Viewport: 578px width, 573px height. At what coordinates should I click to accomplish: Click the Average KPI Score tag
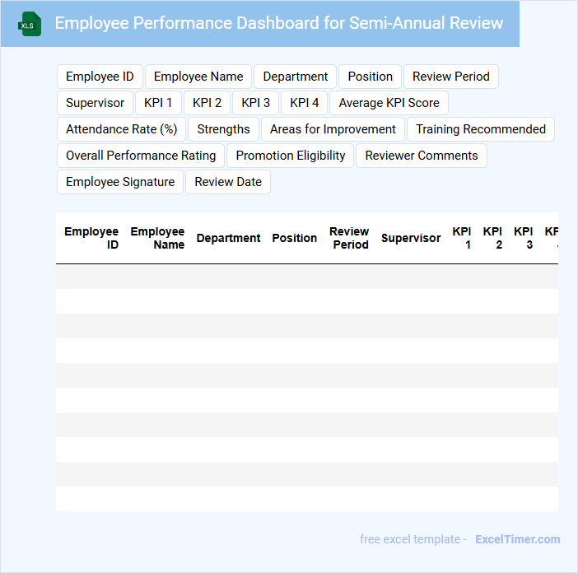tap(389, 103)
